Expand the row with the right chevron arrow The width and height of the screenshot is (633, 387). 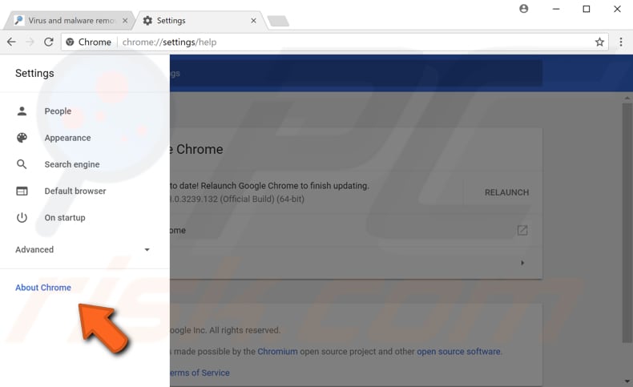tap(522, 263)
